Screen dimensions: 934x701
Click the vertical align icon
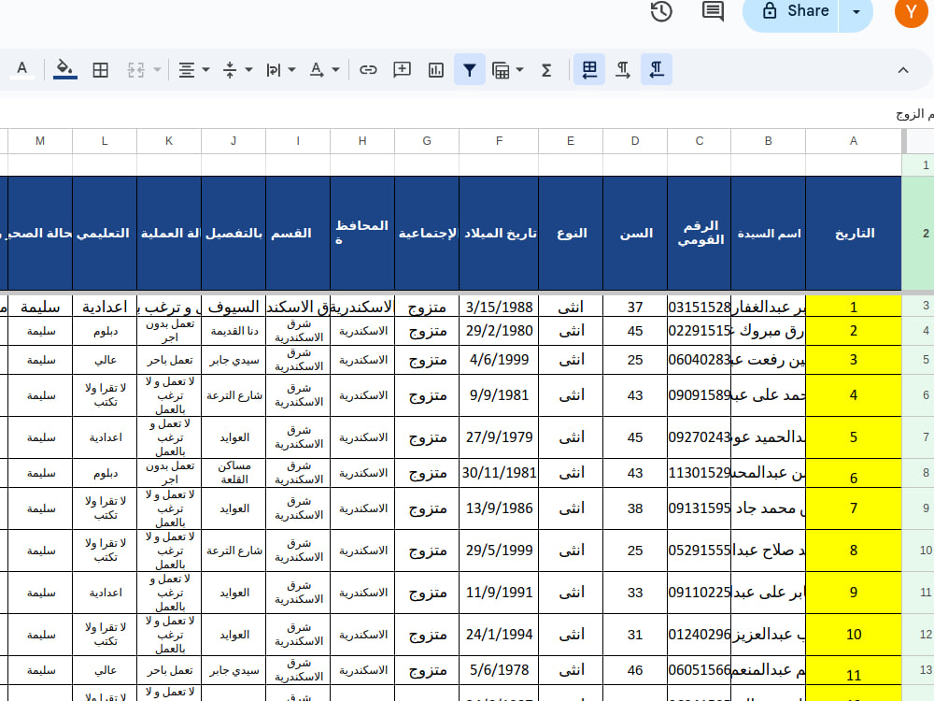point(230,70)
